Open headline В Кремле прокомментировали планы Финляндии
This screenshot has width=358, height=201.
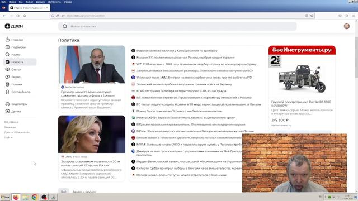point(191,125)
